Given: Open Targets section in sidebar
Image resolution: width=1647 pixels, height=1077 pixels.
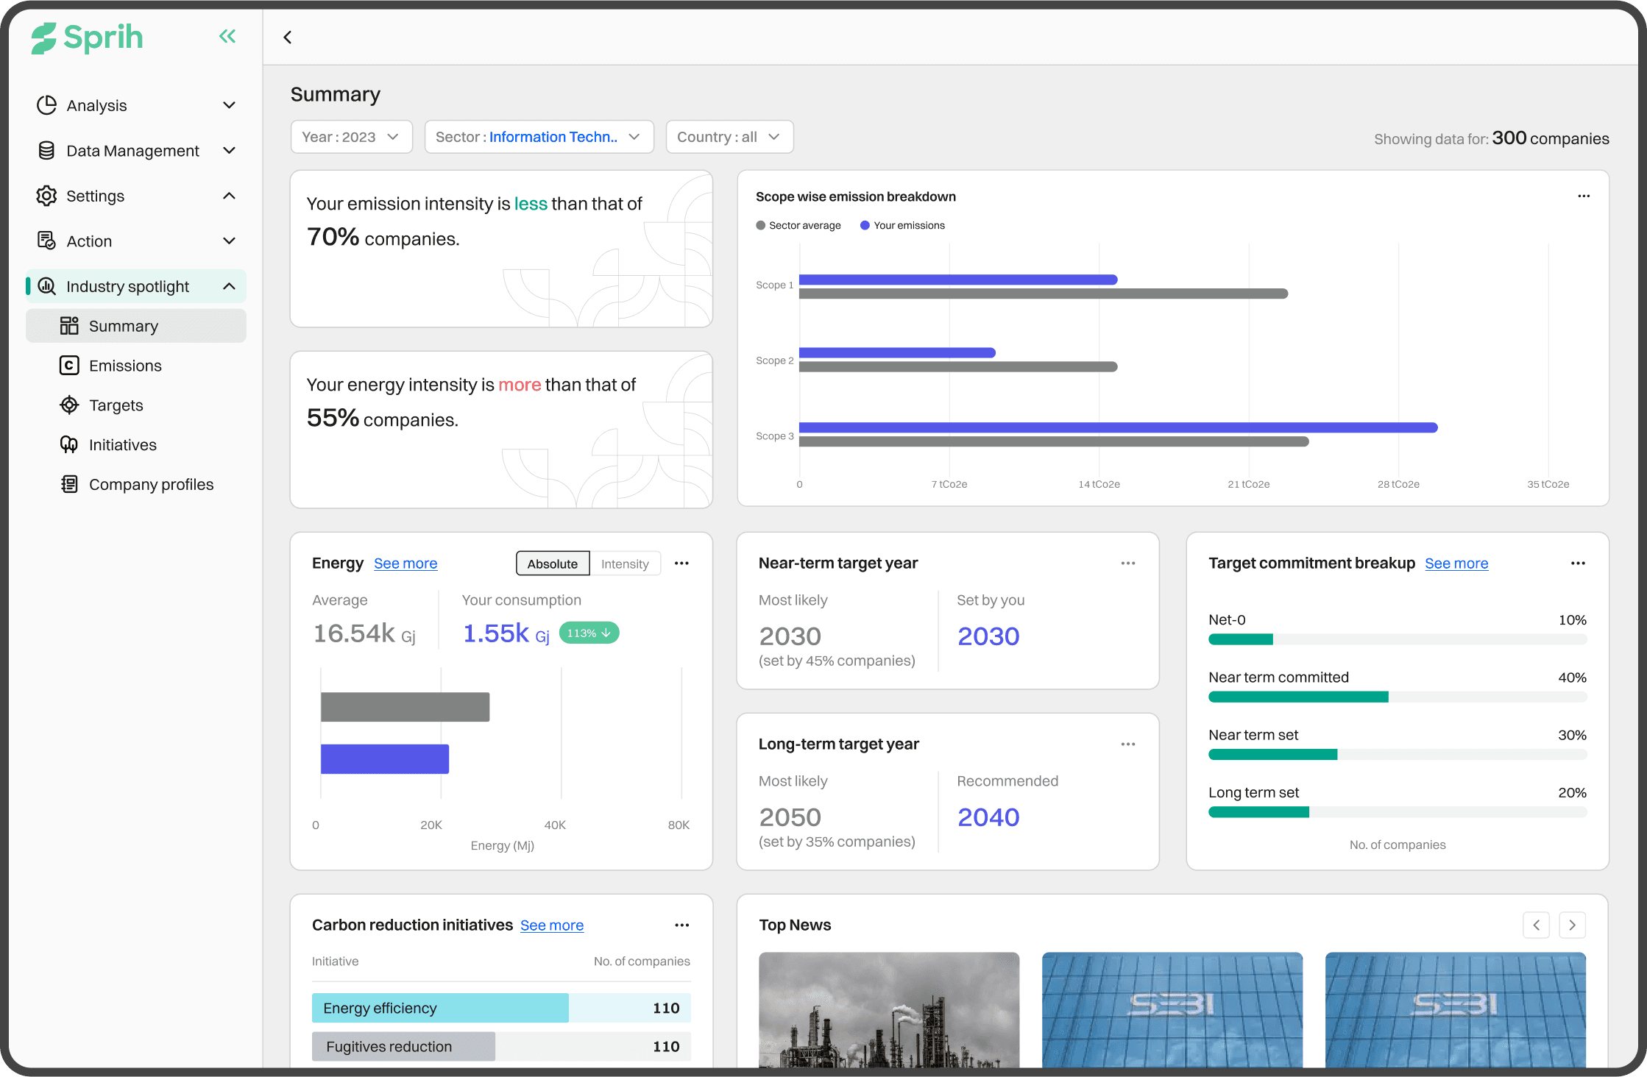Looking at the screenshot, I should [x=116, y=405].
